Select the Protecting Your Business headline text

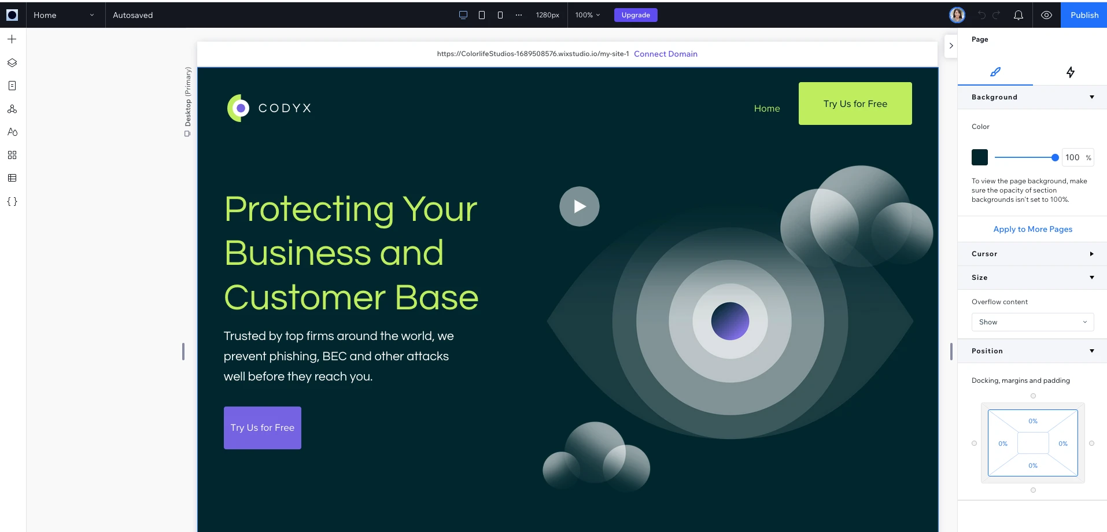[351, 253]
